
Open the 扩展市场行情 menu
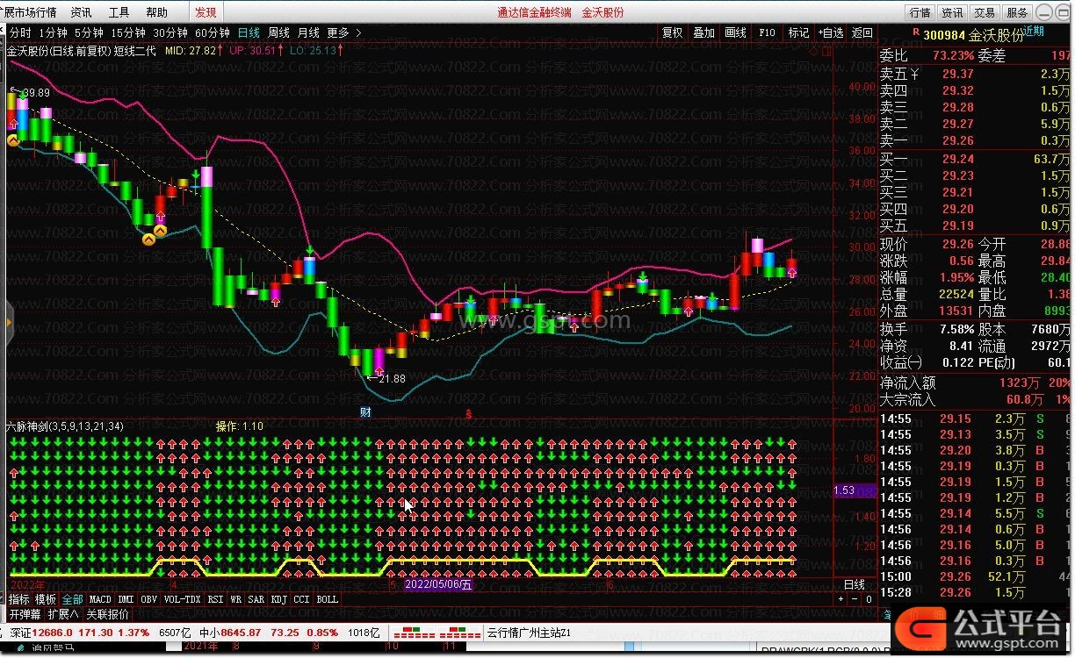click(29, 12)
